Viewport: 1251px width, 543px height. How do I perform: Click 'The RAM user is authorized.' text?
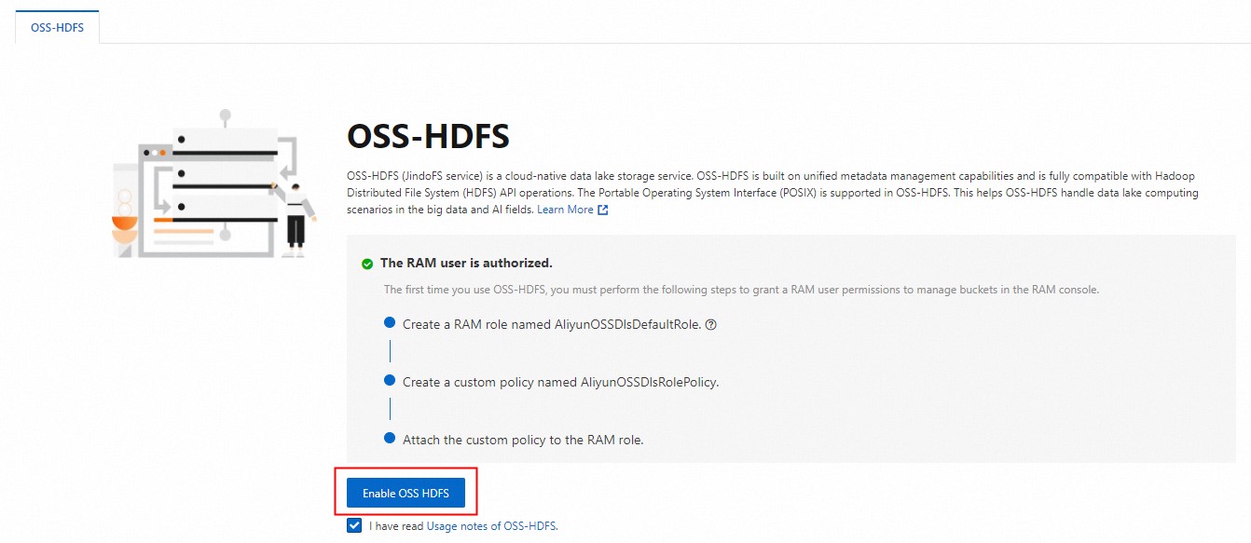click(x=466, y=264)
